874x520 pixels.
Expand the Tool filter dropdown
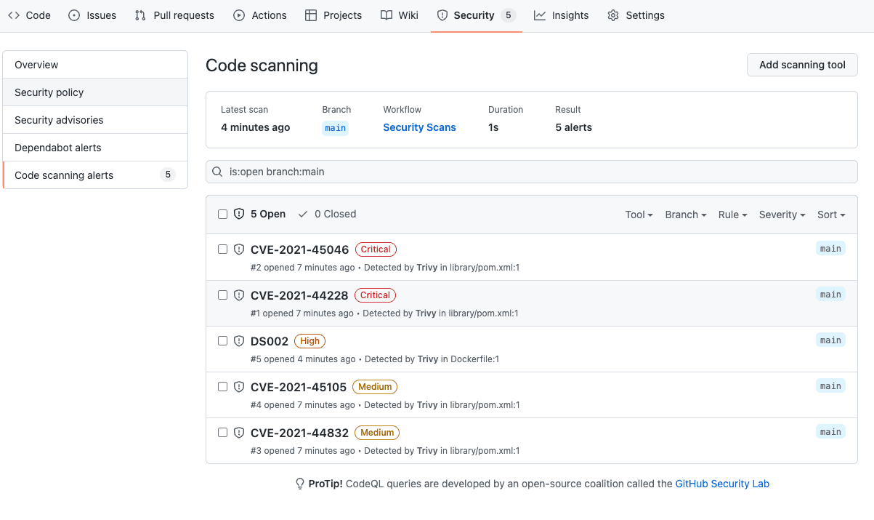(639, 215)
